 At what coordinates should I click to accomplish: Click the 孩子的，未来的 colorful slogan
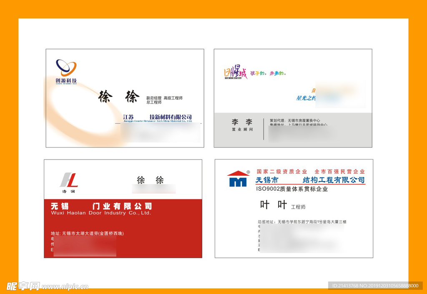click(268, 74)
